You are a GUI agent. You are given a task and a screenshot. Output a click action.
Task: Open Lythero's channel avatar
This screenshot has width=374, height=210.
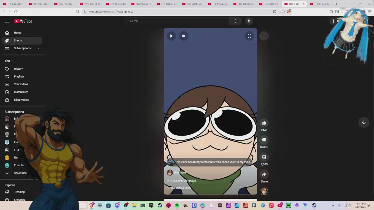[x=170, y=173]
